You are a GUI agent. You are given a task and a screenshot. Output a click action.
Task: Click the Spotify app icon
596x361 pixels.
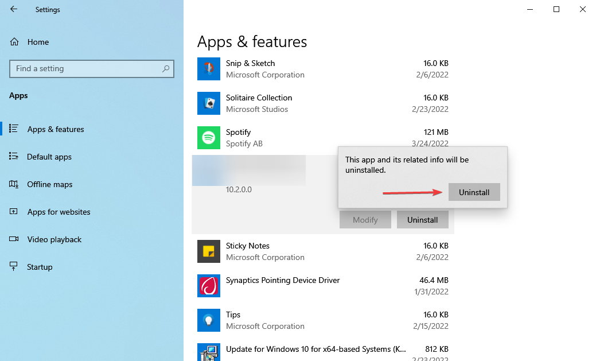pyautogui.click(x=208, y=138)
